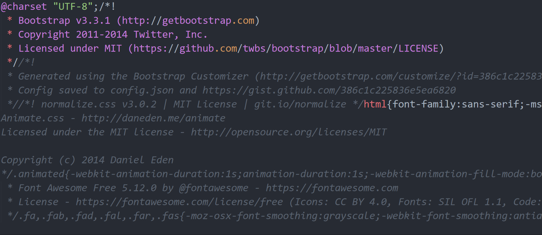Click the .animated selector
The width and height of the screenshot is (542, 235).
38,174
